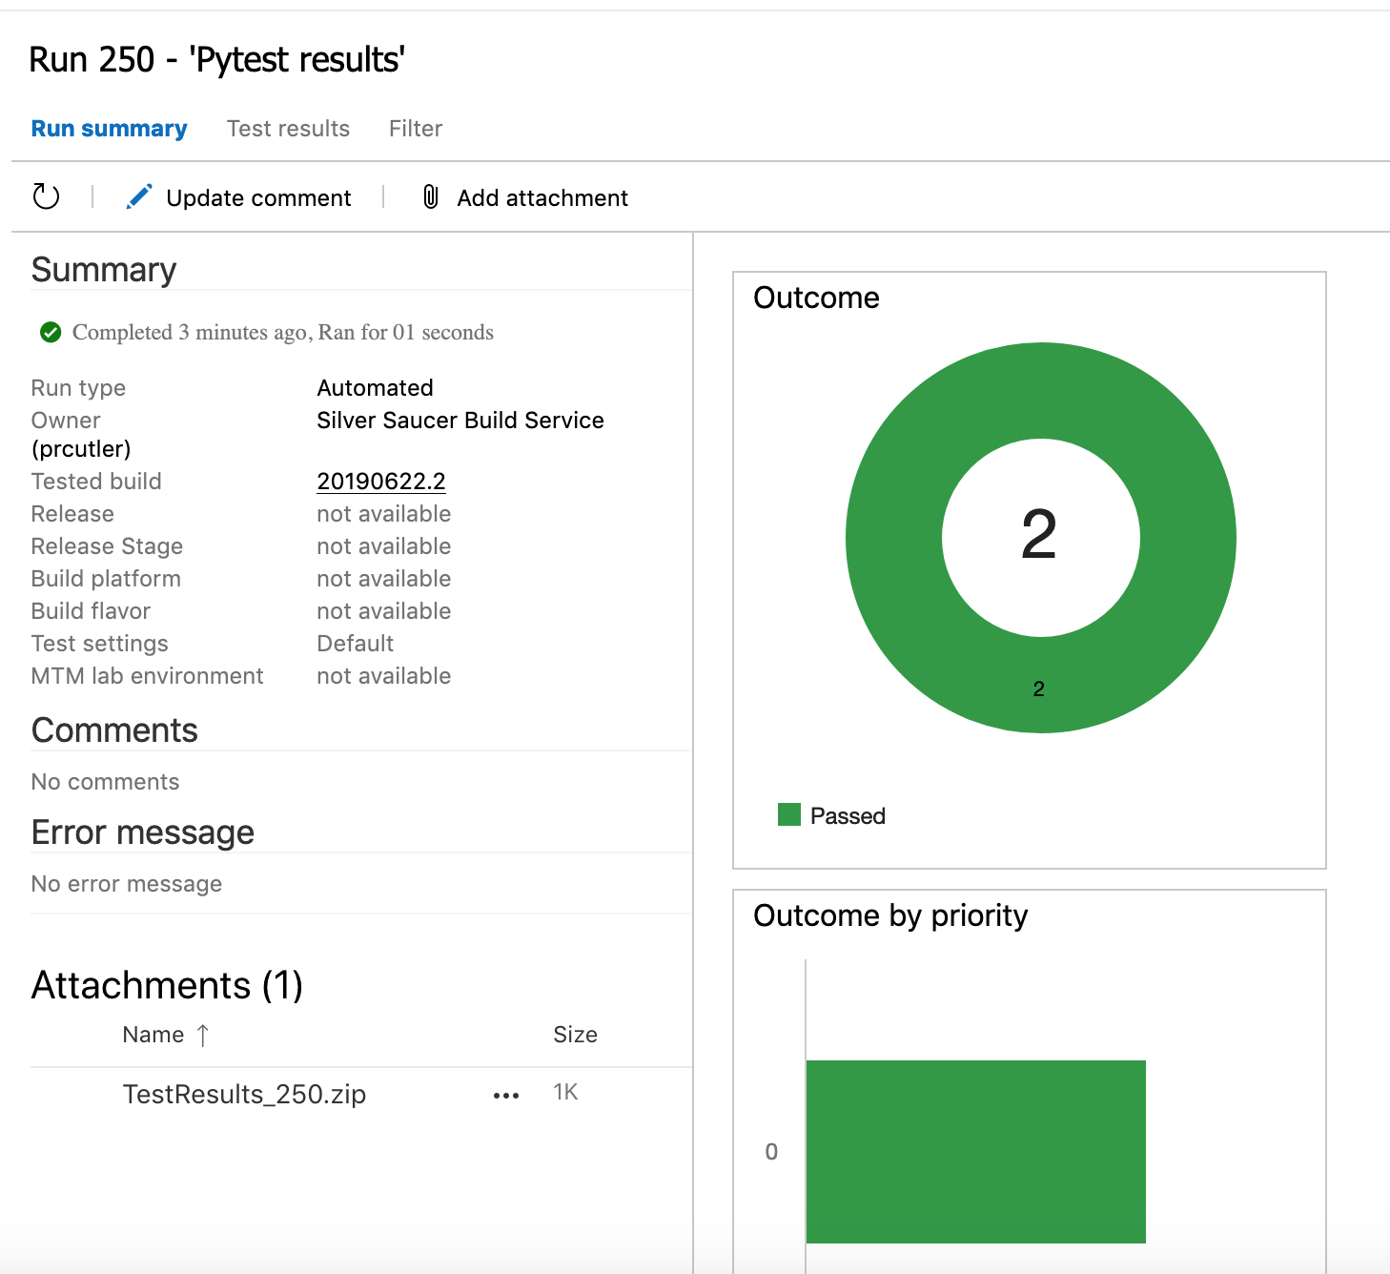Open the ellipsis menu for TestResults_250.zip
The height and width of the screenshot is (1274, 1390).
tap(505, 1096)
